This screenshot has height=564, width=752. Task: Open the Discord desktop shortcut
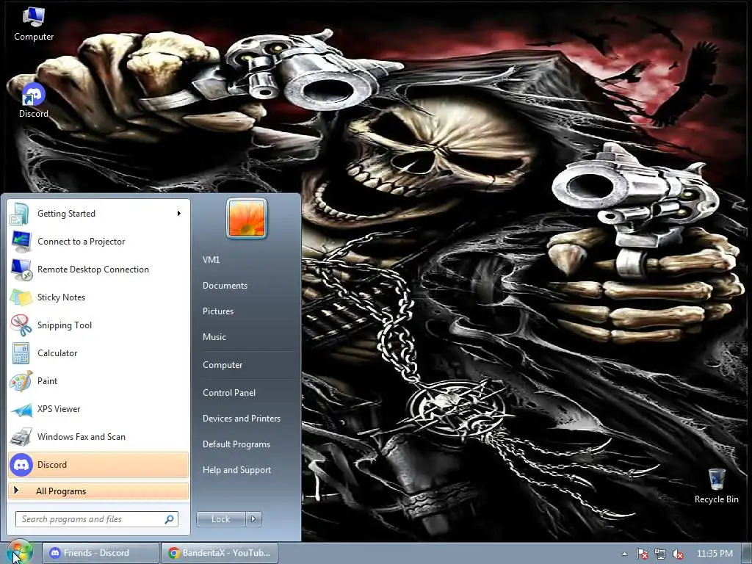pos(34,100)
